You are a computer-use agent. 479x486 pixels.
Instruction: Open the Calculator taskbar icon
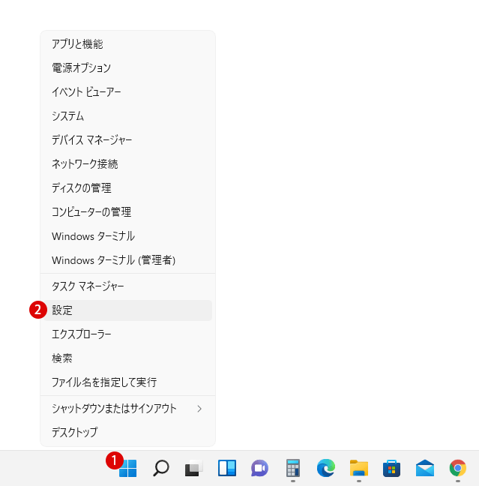(x=293, y=468)
